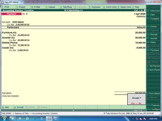The image size is (162, 121).
Task: Open the Excel taskbar icon
Action: coord(27,119)
